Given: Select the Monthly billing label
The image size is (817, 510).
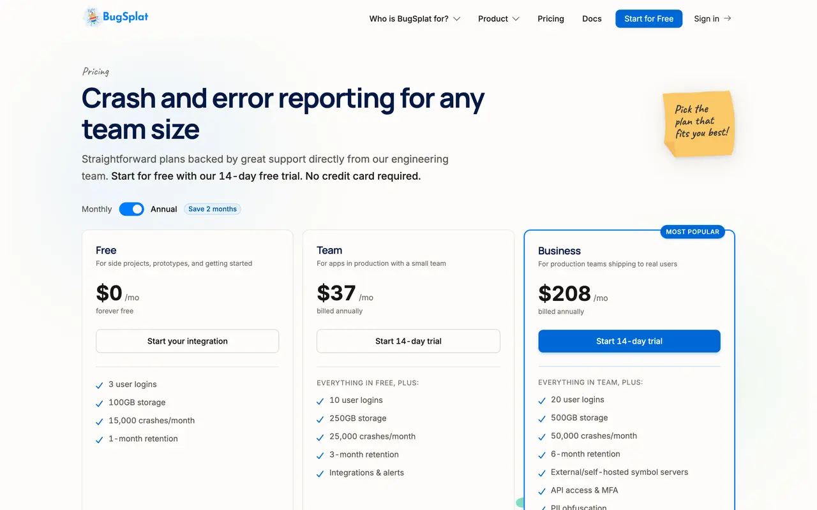Looking at the screenshot, I should [x=96, y=209].
